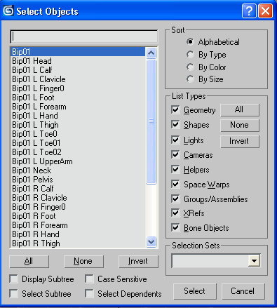This screenshot has height=308, width=277.
Task: Select Bip01 R Finger0 entry
Action: point(78,207)
